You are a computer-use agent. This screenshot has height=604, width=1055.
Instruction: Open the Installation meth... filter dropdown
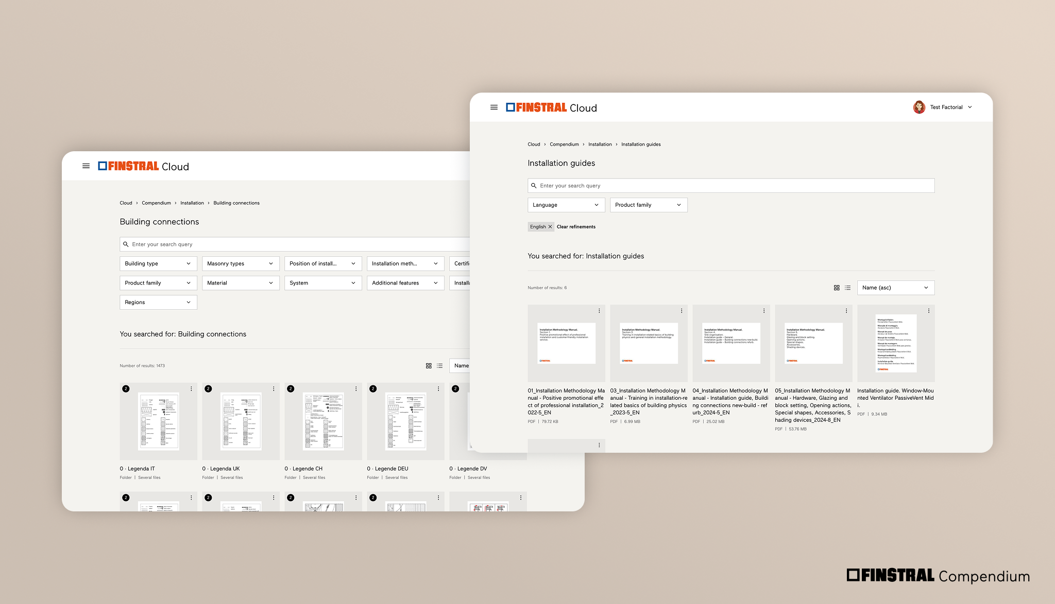[x=405, y=263]
